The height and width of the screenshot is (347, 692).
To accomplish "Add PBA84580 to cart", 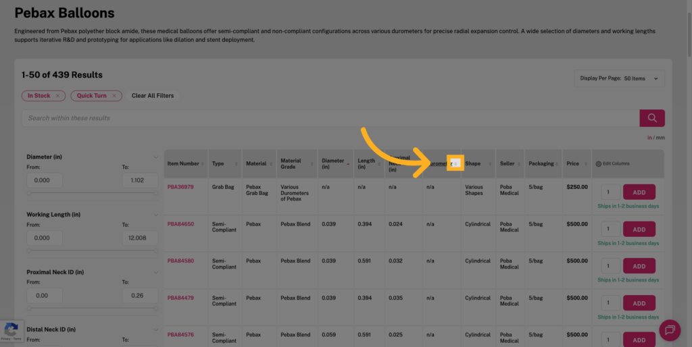I will (x=639, y=266).
